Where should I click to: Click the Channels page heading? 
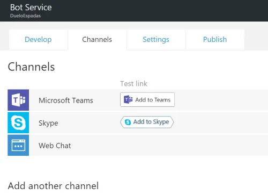(31, 67)
